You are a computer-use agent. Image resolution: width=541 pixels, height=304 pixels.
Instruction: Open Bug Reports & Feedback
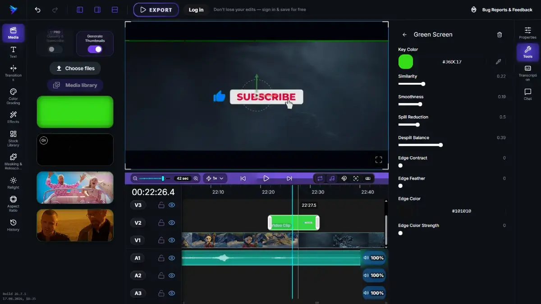[502, 10]
